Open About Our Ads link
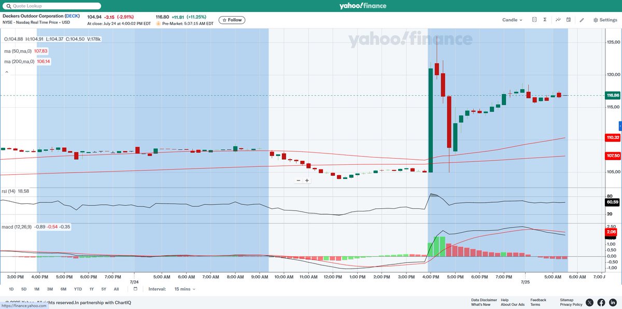 (x=513, y=305)
